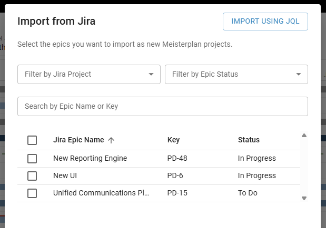326x228 pixels.
Task: Click the PD-48 key cell
Action: pyautogui.click(x=177, y=158)
